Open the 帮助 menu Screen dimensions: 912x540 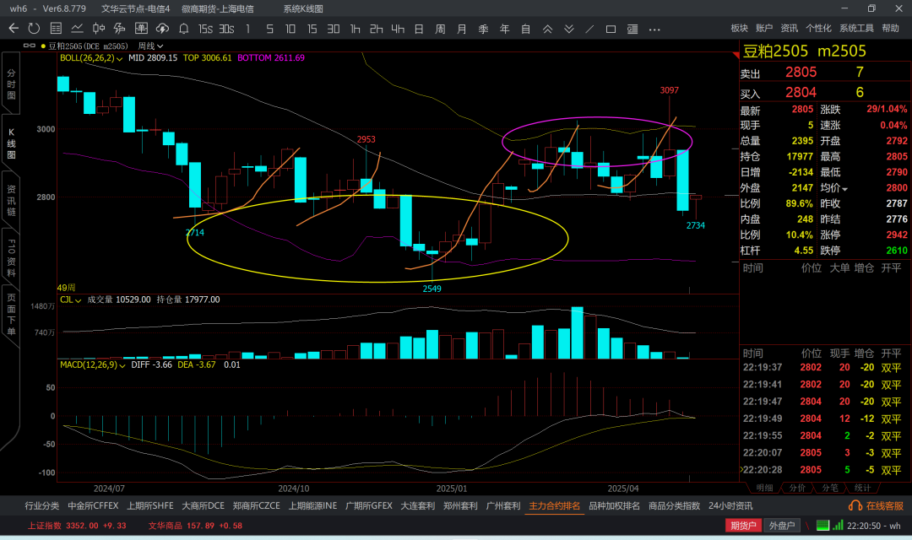pos(891,28)
